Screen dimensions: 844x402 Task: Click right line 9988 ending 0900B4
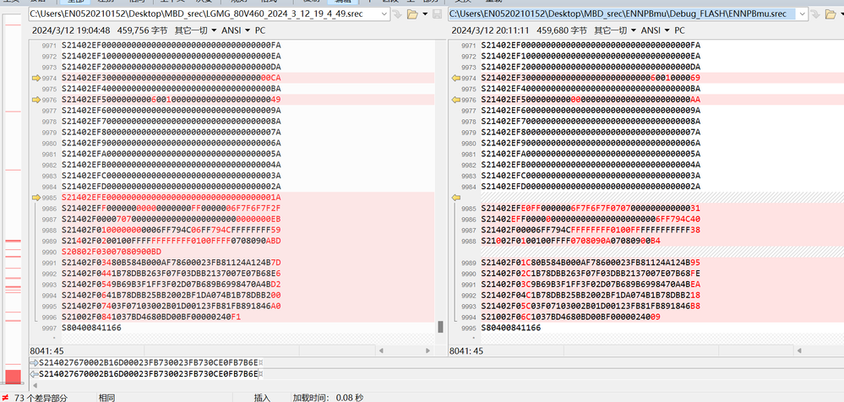[x=571, y=241]
